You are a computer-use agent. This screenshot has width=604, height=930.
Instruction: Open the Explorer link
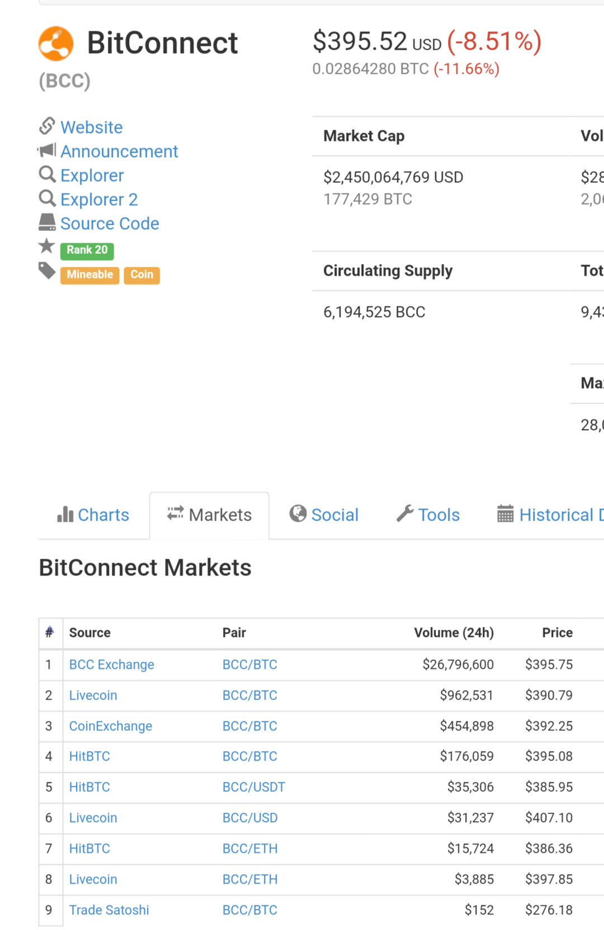[92, 176]
